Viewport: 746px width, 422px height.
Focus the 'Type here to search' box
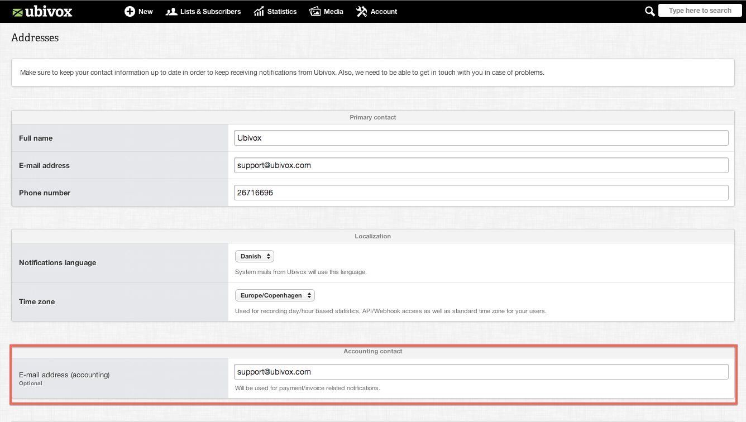(x=700, y=11)
